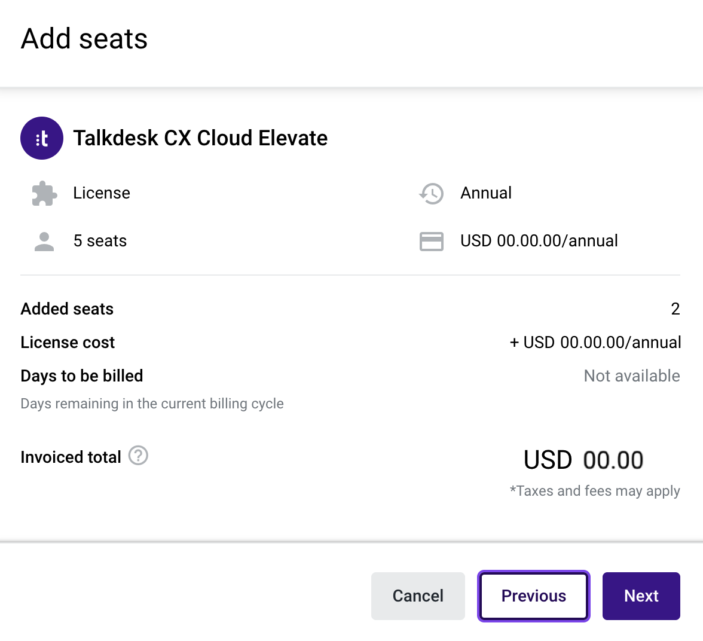
Task: Cancel adding seats
Action: pyautogui.click(x=418, y=596)
